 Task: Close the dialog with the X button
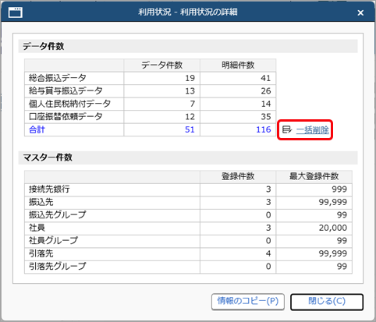pyautogui.click(x=360, y=12)
